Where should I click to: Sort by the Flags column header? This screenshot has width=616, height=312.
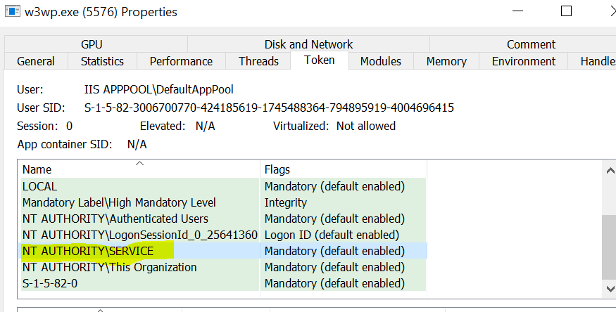[343, 169]
